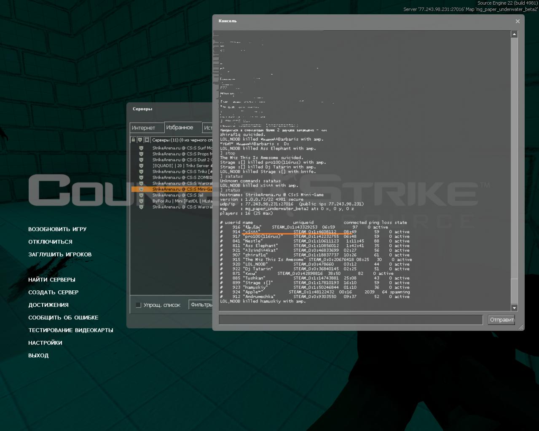The image size is (539, 431).
Task: Select the highlighted StrikeArena.ru CS:S Mini-Game row
Action: pyautogui.click(x=172, y=189)
